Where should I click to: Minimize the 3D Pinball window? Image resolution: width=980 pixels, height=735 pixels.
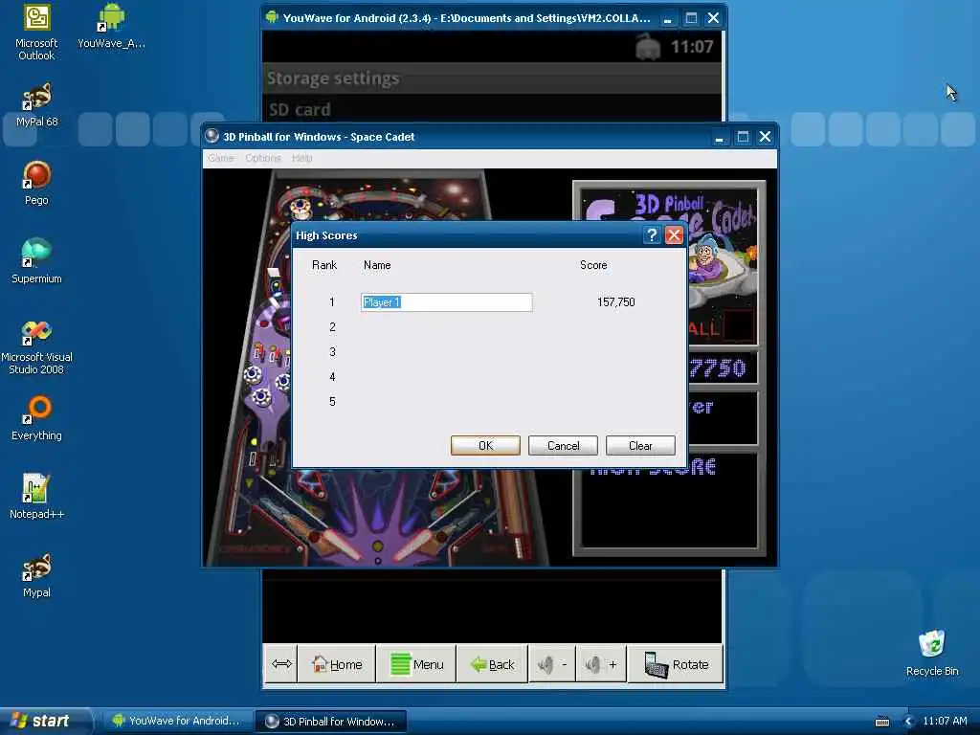pyautogui.click(x=720, y=137)
